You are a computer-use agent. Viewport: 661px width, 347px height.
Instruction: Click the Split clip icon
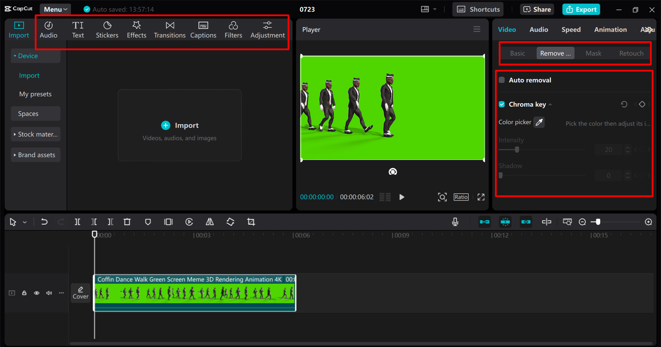77,222
